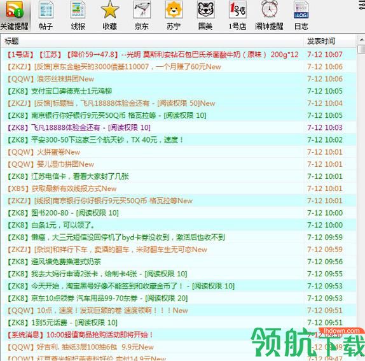
Task: Open the [ZKZJ] [反馈]标题档 飞凡18888体验金 row
Action: (179, 103)
